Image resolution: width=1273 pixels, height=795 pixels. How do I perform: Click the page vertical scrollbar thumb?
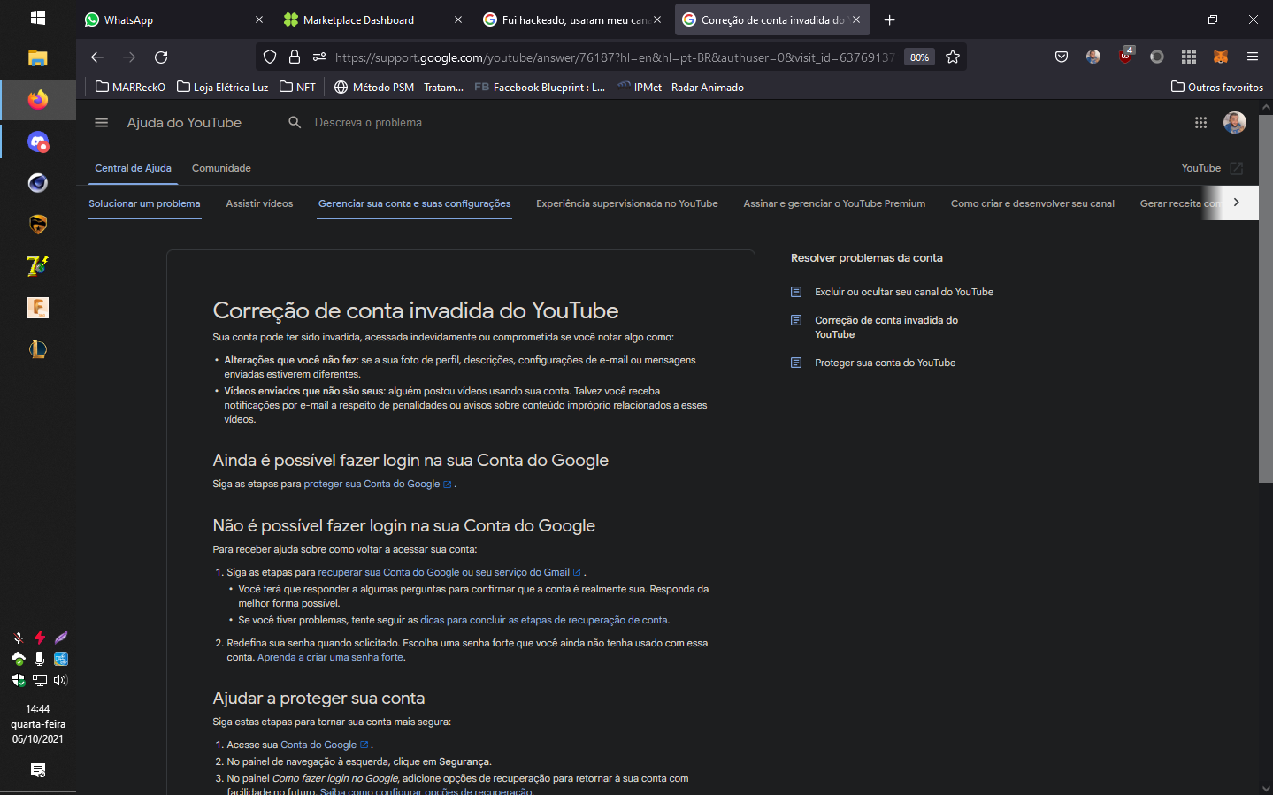[1266, 298]
